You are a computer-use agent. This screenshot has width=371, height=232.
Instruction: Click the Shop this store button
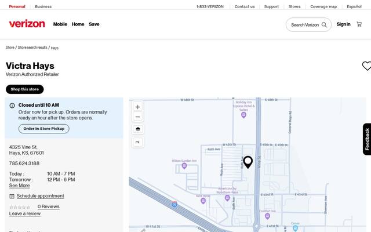[24, 89]
